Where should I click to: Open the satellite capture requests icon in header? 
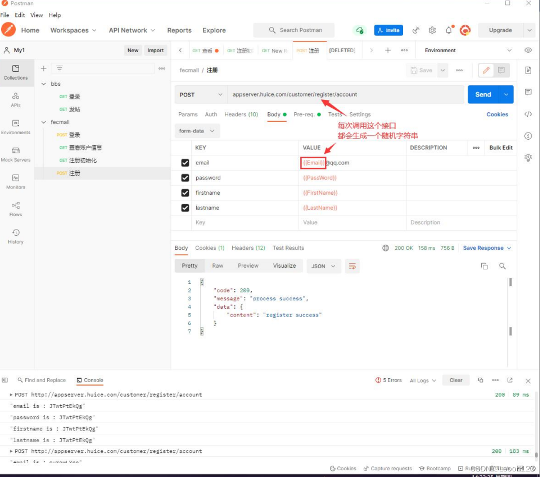[x=415, y=30]
